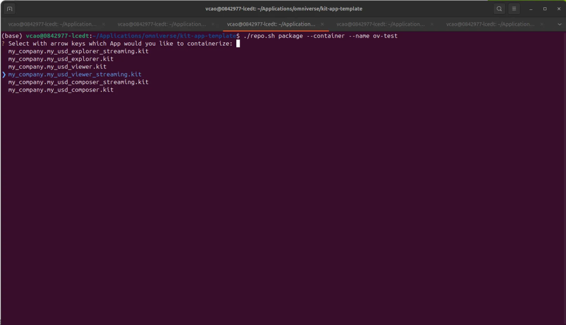Click the blue kit-app-template path in the prompt

pyautogui.click(x=164, y=36)
